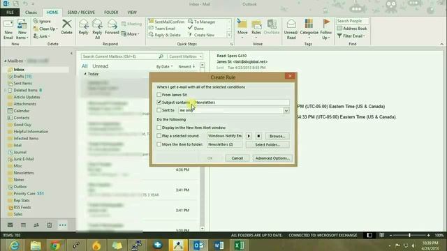The image size is (447, 251).
Task: Open the By Date sort dropdown
Action: pos(165,67)
